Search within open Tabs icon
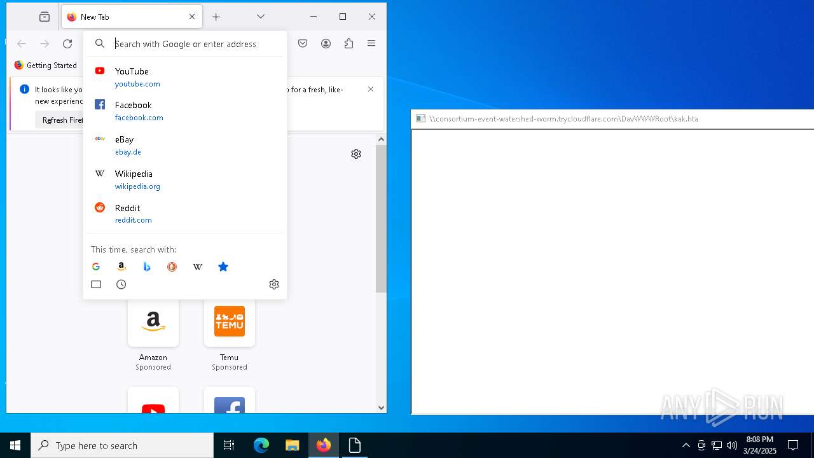Image resolution: width=814 pixels, height=458 pixels. coord(96,284)
